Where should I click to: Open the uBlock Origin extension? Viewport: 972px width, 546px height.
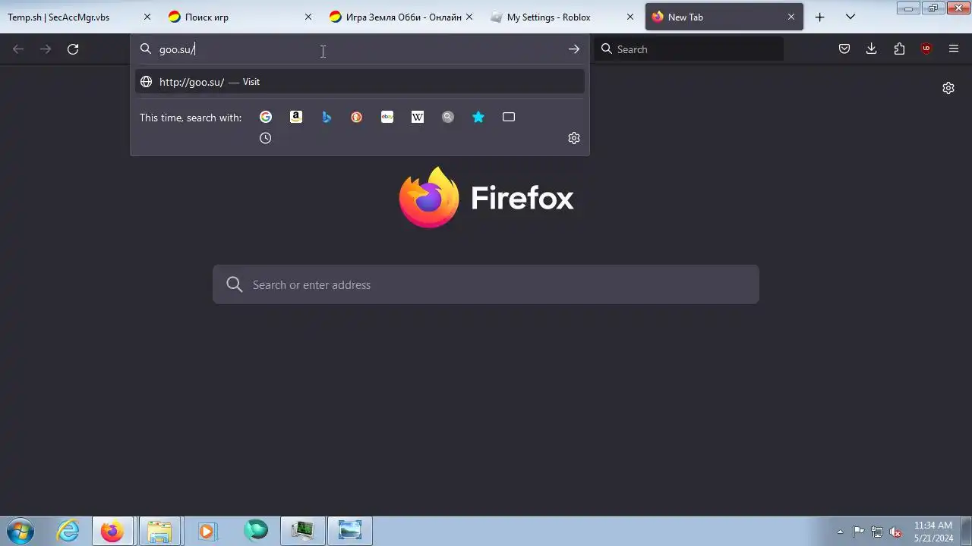tap(926, 49)
